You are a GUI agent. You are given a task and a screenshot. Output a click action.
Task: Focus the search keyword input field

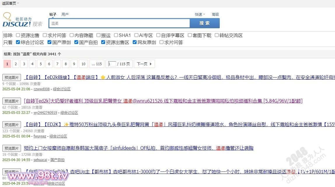point(119,23)
